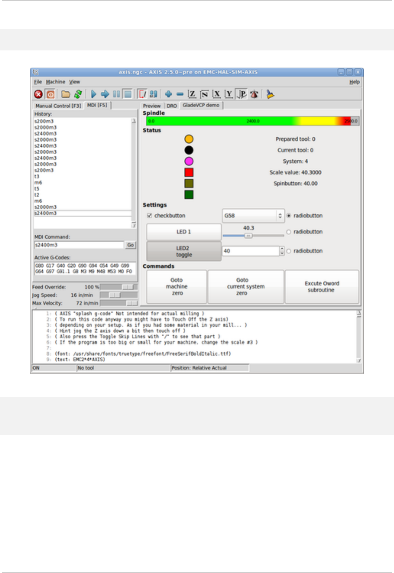
Task: Click Goto machine zero button
Action: pyautogui.click(x=177, y=286)
